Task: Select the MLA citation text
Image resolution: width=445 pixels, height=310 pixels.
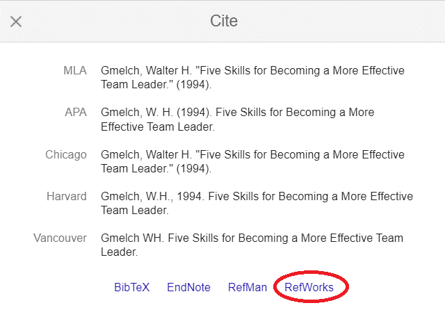Action: [x=252, y=78]
